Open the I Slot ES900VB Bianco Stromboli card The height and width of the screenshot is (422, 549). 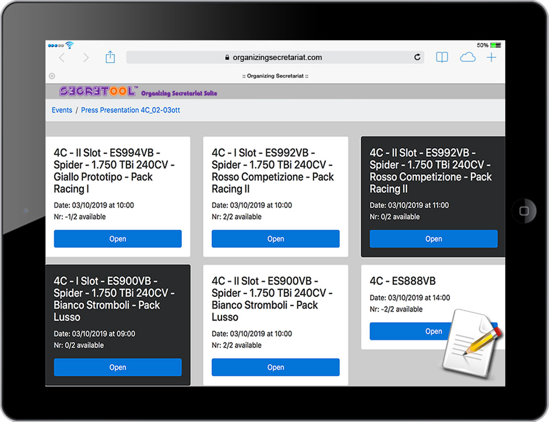(118, 367)
